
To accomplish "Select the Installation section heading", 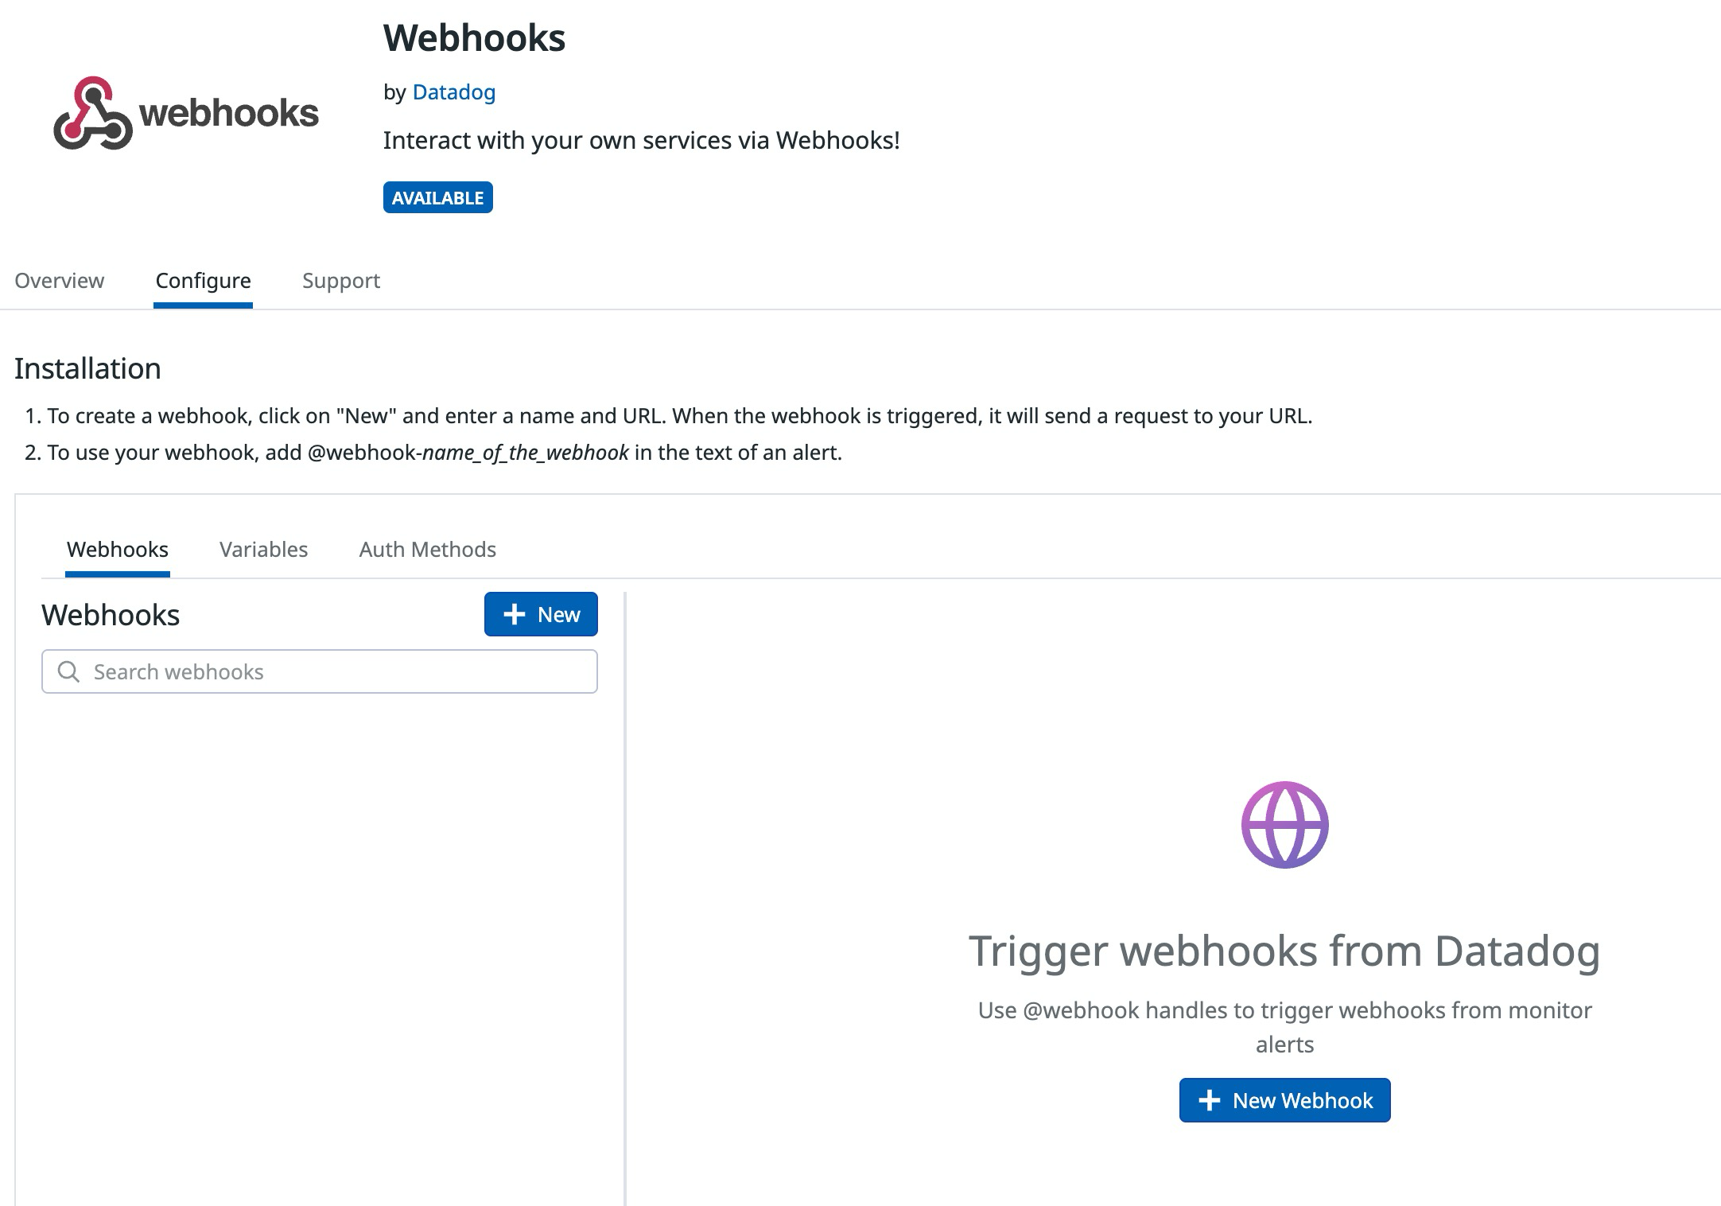I will pyautogui.click(x=86, y=368).
